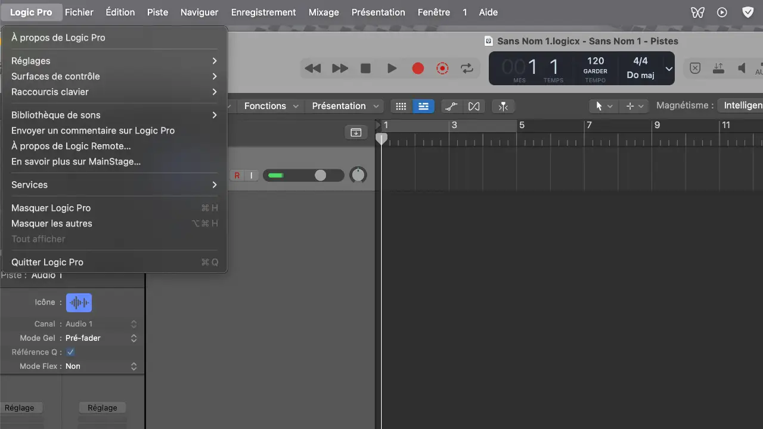Click the Do maj key signature

640,75
